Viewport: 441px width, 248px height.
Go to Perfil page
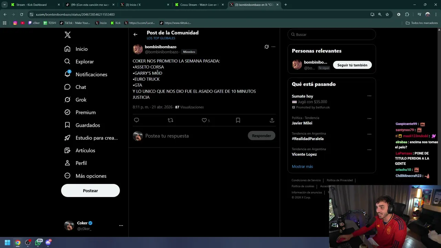75,163
